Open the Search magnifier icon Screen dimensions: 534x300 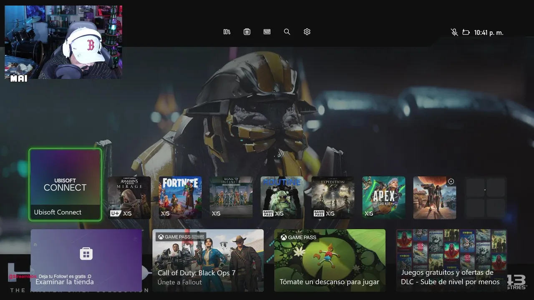[287, 32]
